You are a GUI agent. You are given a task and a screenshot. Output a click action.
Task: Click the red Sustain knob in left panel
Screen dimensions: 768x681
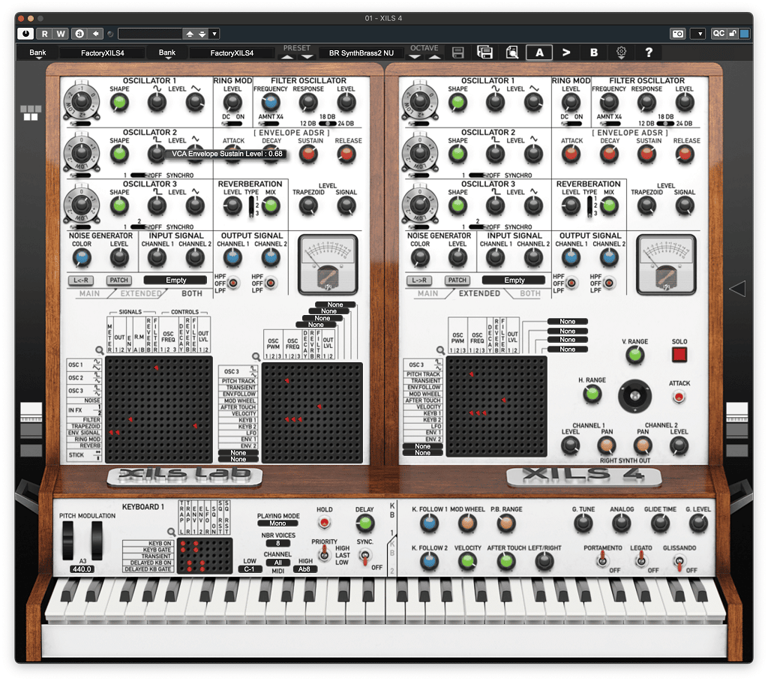[308, 154]
